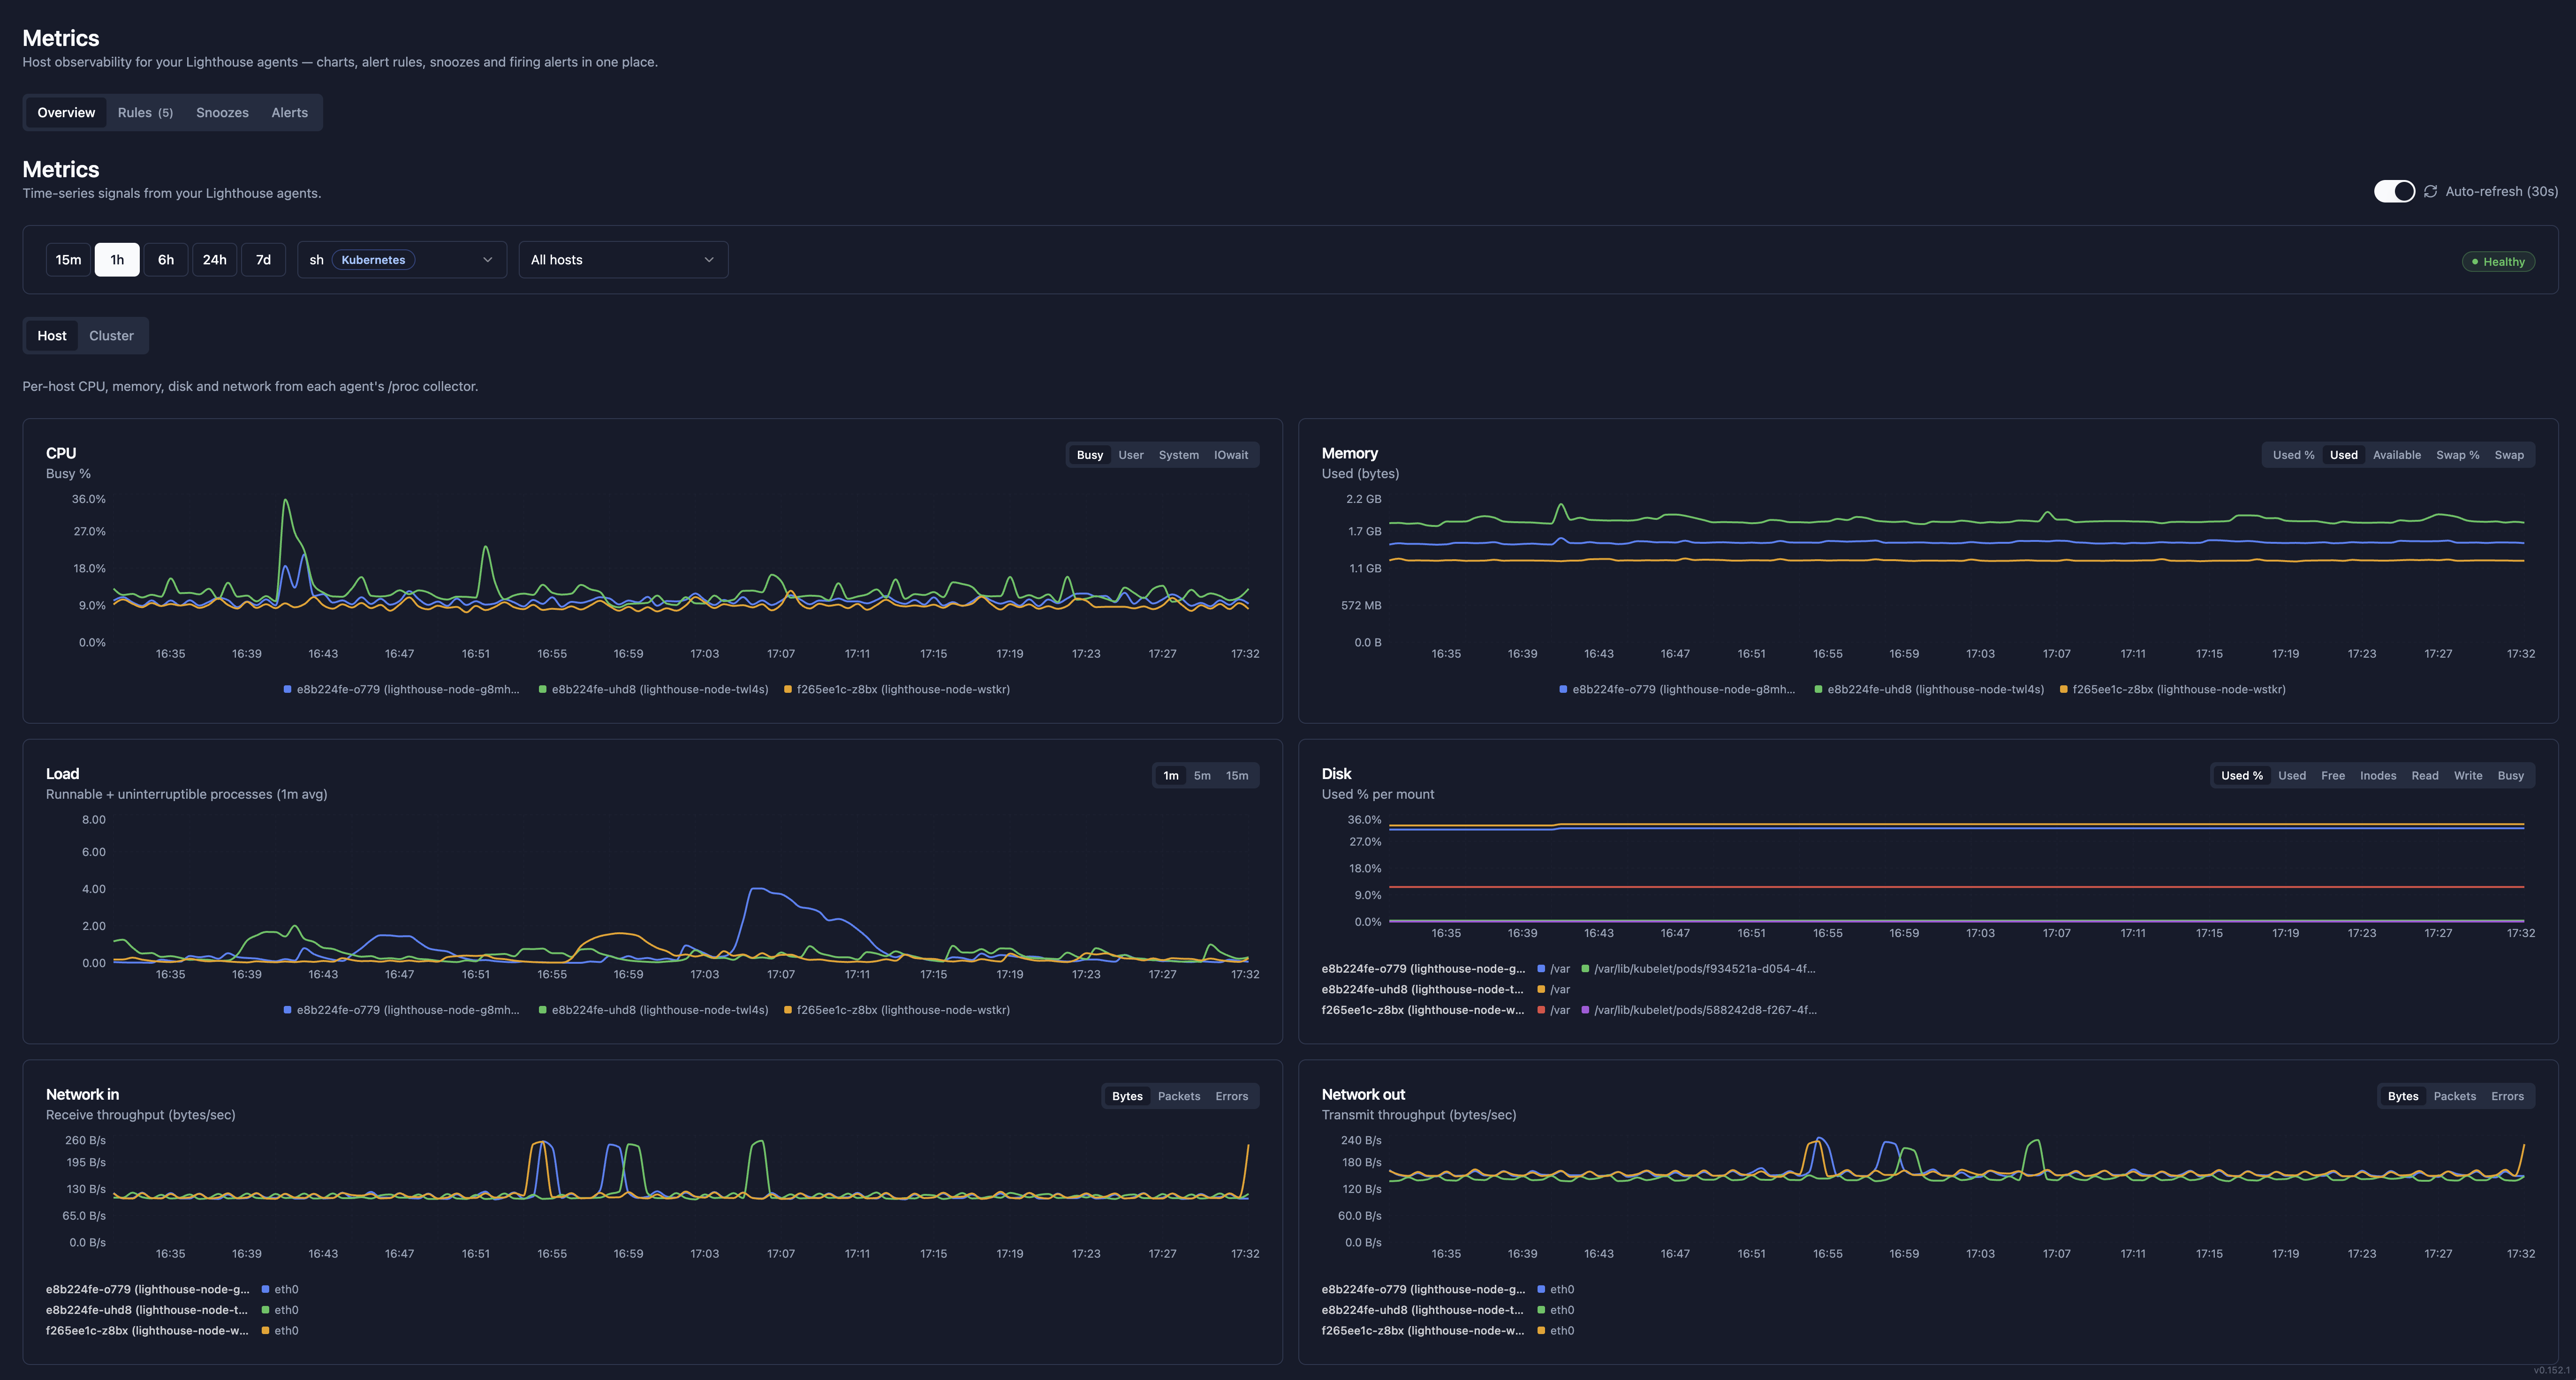The height and width of the screenshot is (1380, 2576).
Task: Select 15m load average
Action: [1237, 775]
